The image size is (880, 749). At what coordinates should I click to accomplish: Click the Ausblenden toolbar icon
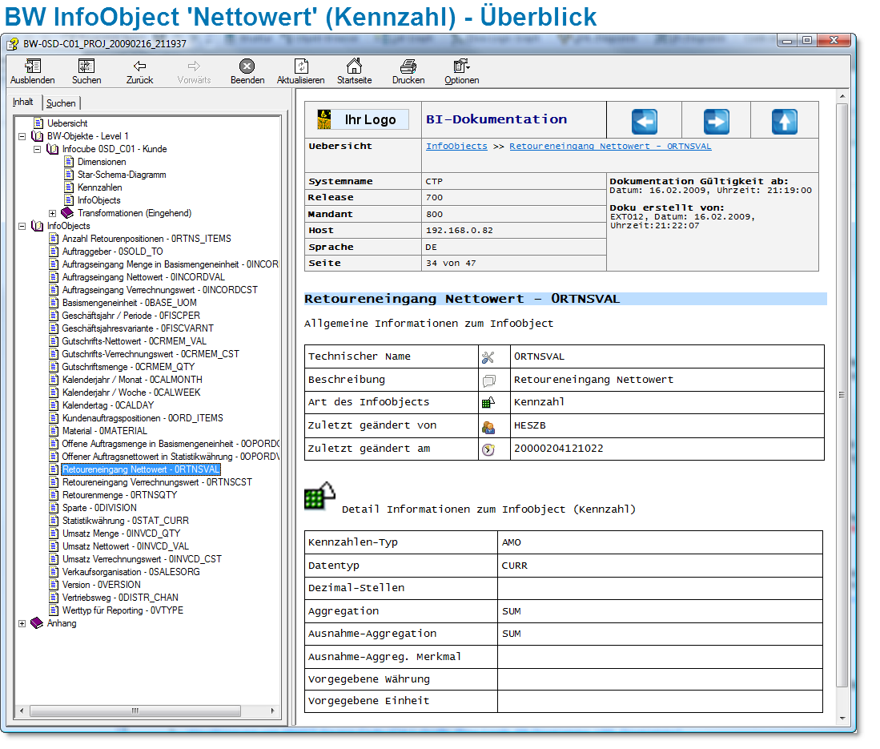click(x=32, y=67)
